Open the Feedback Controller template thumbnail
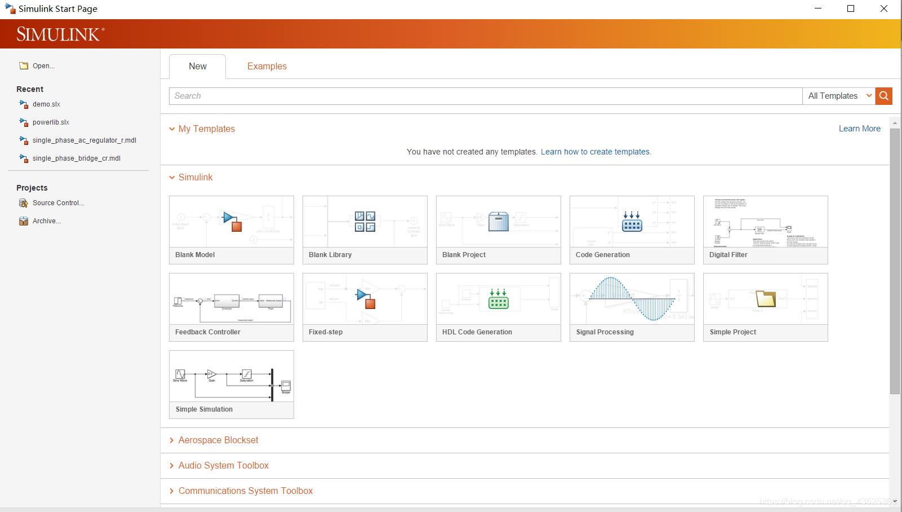This screenshot has height=512, width=902. point(232,299)
